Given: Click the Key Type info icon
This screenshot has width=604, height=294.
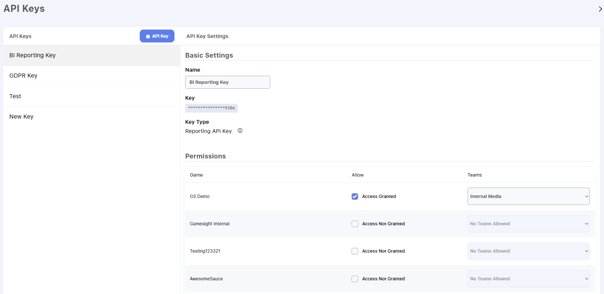Looking at the screenshot, I should pyautogui.click(x=240, y=131).
